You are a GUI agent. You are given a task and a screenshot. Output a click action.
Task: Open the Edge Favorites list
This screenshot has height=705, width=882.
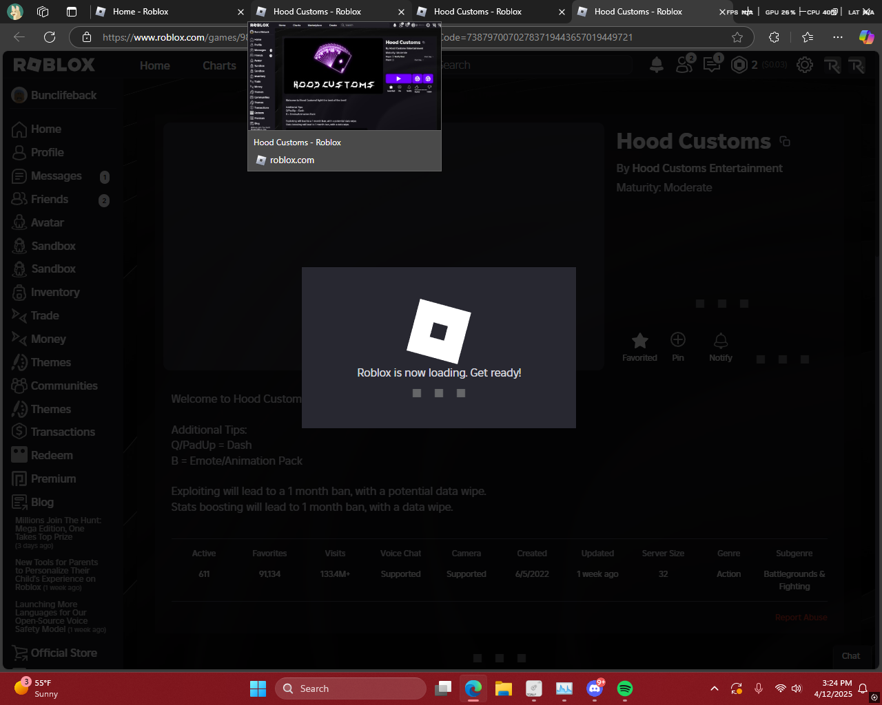tap(808, 37)
